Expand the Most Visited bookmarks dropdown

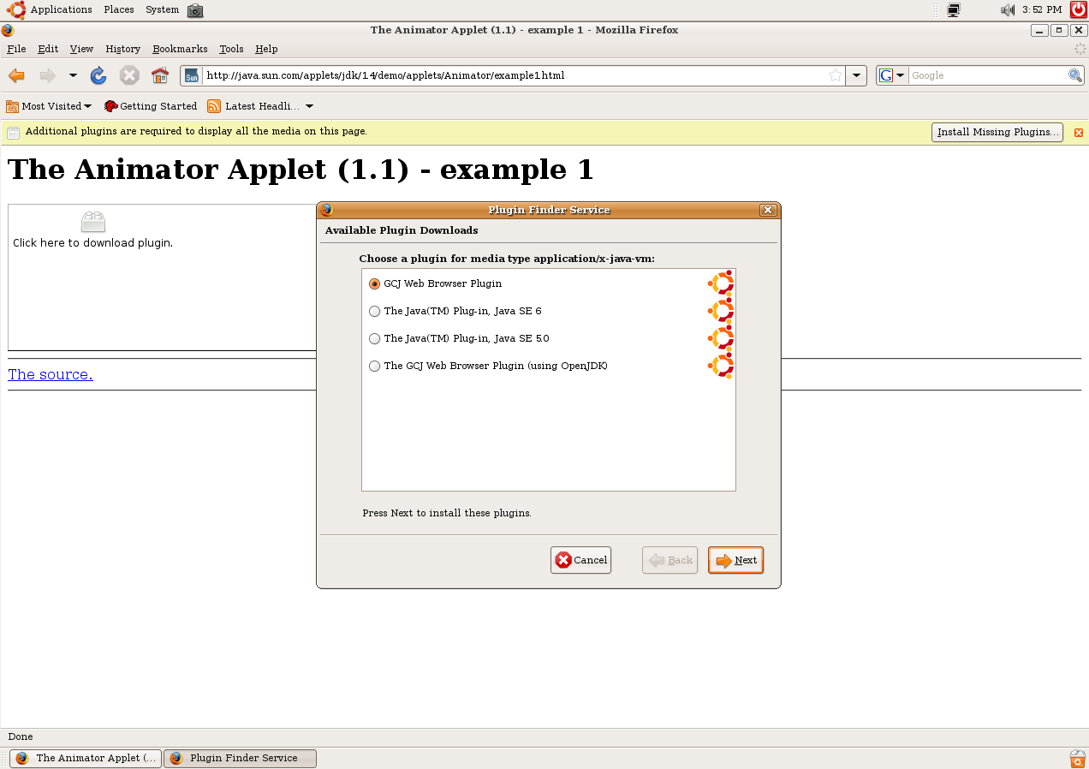(87, 106)
